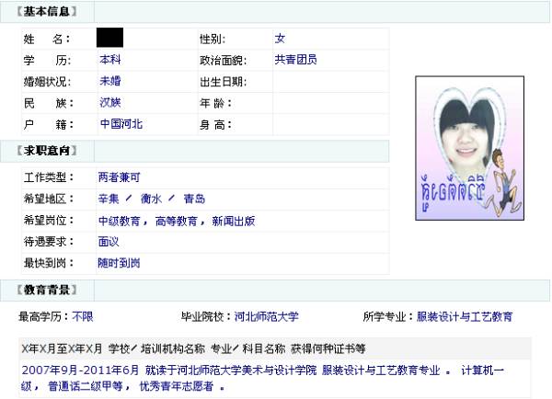Click the major 服装设计与工艺教育
Image resolution: width=552 pixels, height=399 pixels.
(465, 316)
